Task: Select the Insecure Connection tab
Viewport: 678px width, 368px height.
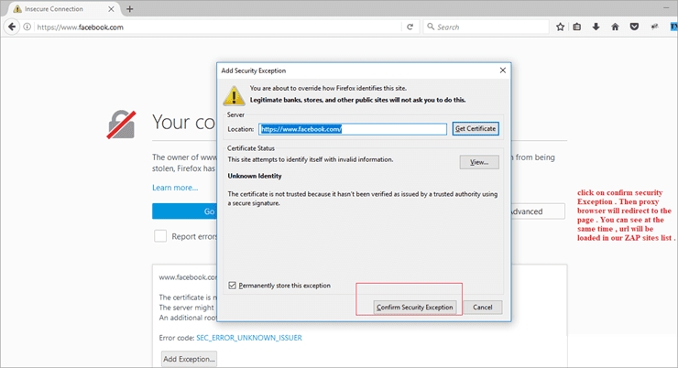Action: click(x=63, y=8)
